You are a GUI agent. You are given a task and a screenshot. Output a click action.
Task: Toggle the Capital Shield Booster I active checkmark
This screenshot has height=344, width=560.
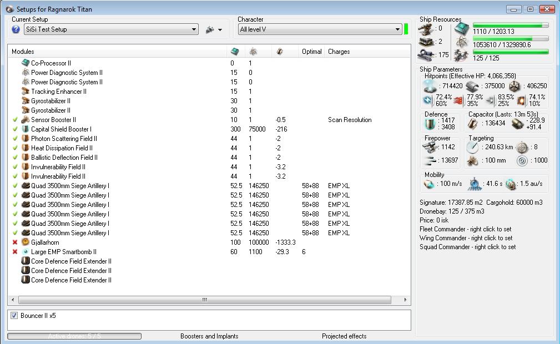15,129
